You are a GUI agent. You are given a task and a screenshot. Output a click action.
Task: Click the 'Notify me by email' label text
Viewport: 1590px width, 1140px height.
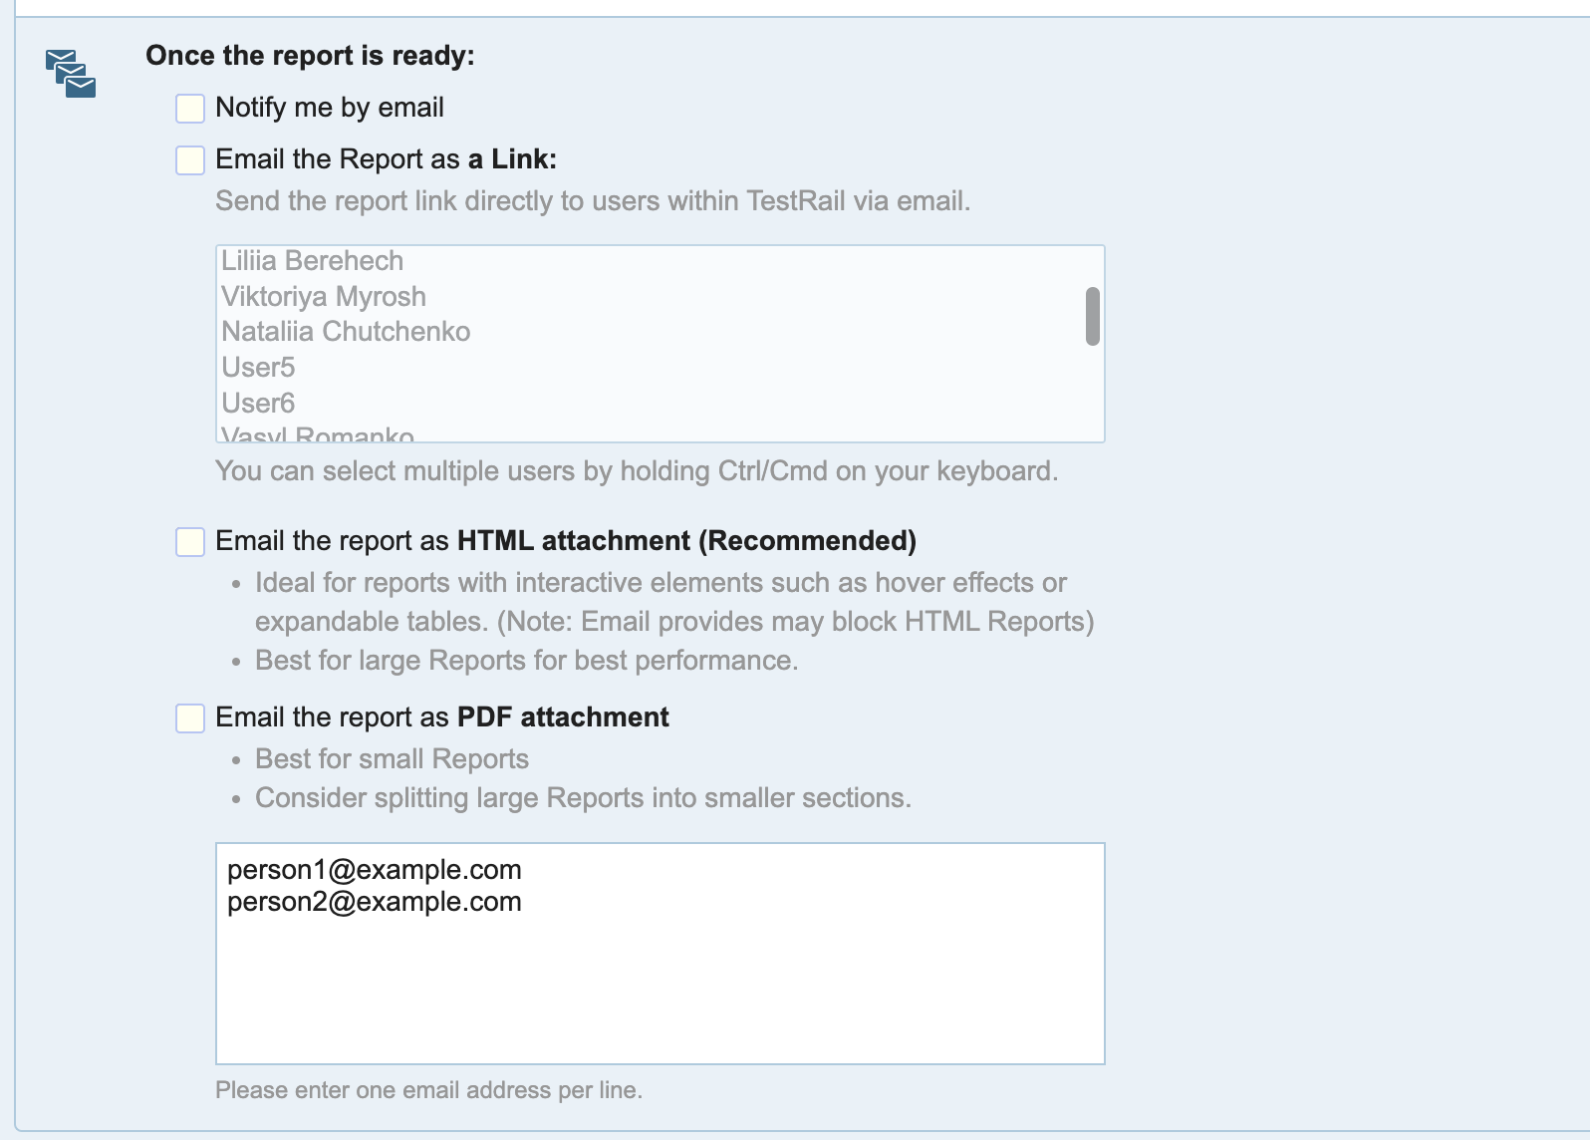pos(330,108)
